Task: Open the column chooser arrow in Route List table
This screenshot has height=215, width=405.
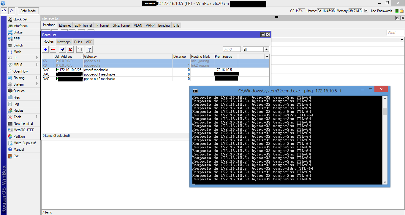Action: pos(267,56)
